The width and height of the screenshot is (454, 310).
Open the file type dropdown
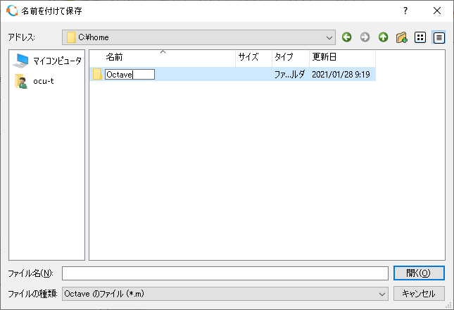click(383, 293)
